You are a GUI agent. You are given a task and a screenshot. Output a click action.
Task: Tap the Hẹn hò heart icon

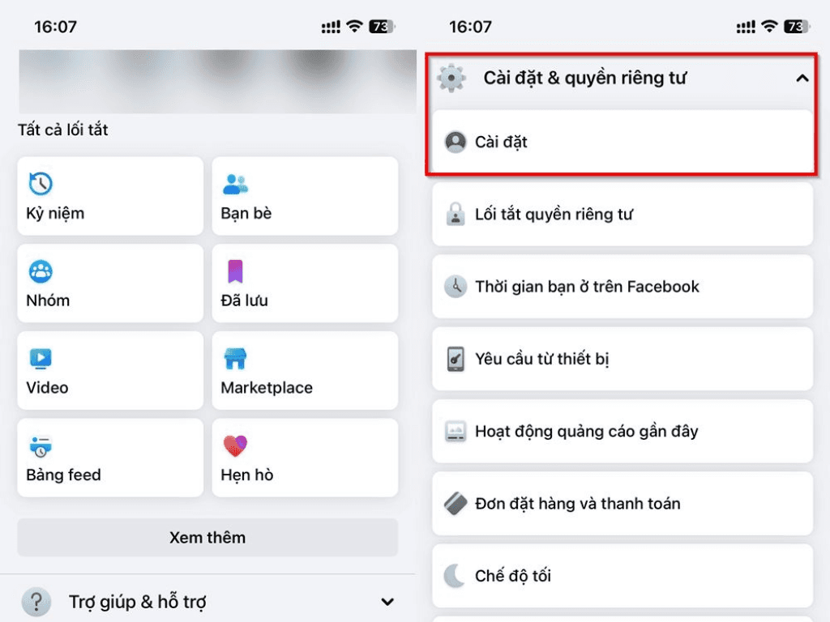(235, 445)
